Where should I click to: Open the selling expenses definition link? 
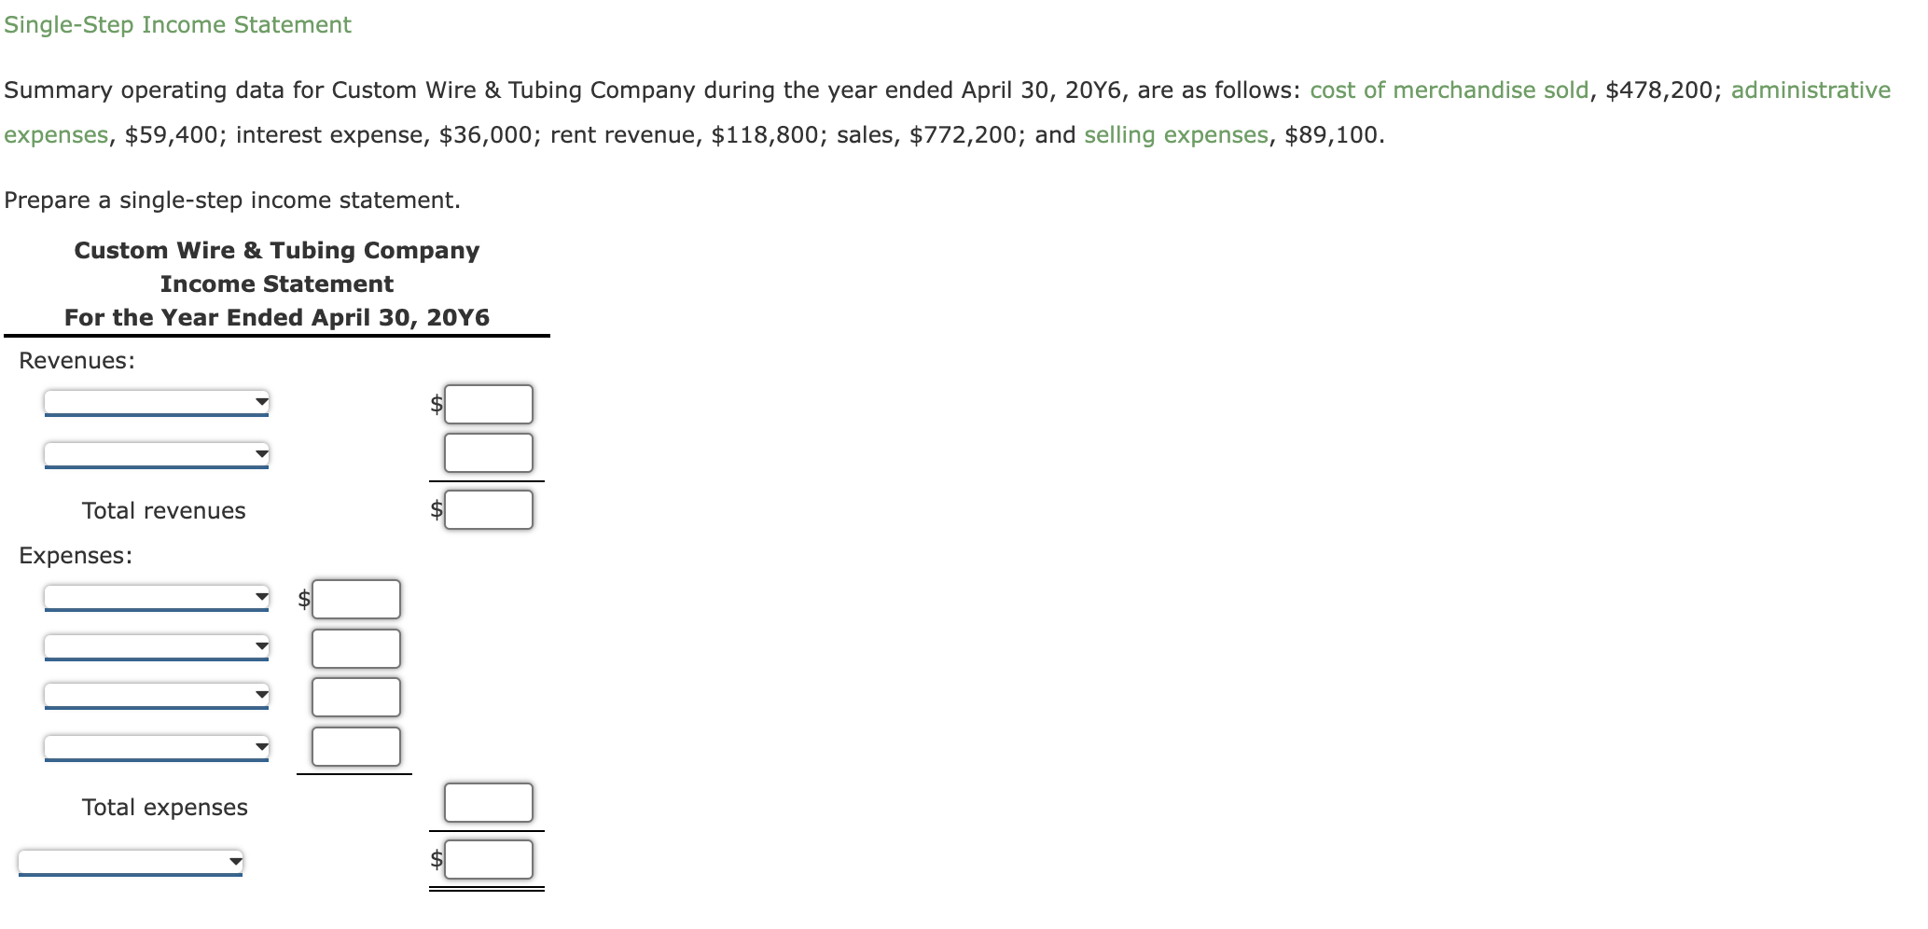tap(1173, 134)
